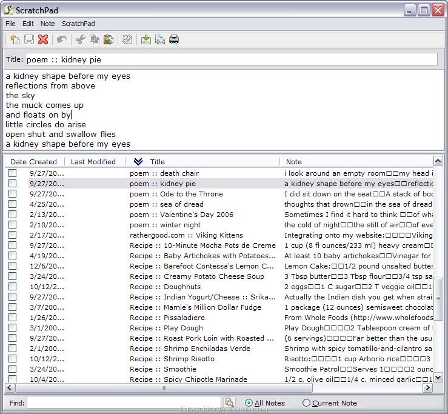Select the Current Note radio button
This screenshot has height=414, width=448.
pyautogui.click(x=306, y=403)
